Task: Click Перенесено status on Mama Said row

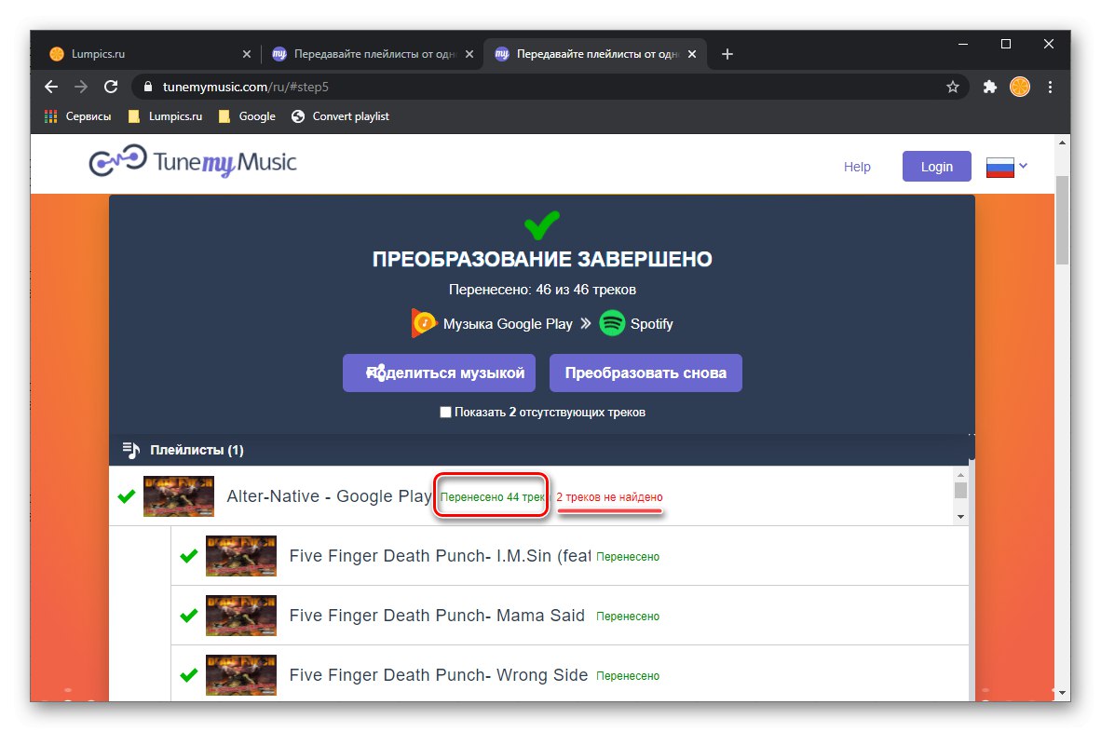Action: (x=628, y=617)
